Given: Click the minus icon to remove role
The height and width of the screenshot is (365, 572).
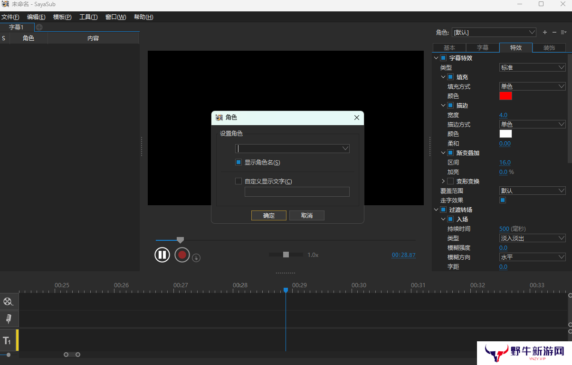Looking at the screenshot, I should (x=554, y=32).
